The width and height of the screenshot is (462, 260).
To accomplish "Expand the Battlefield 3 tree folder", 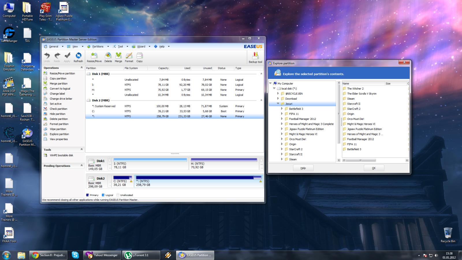I will (282, 109).
